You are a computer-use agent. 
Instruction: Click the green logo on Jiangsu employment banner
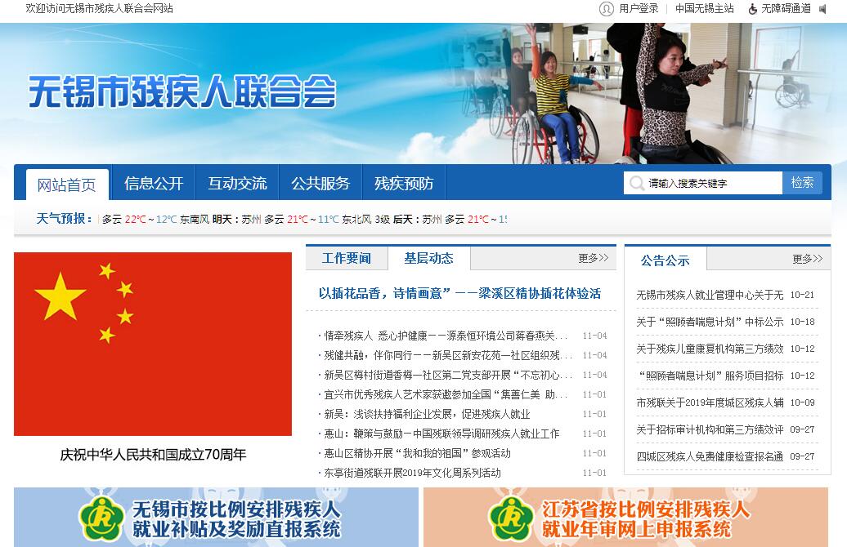pos(511,518)
